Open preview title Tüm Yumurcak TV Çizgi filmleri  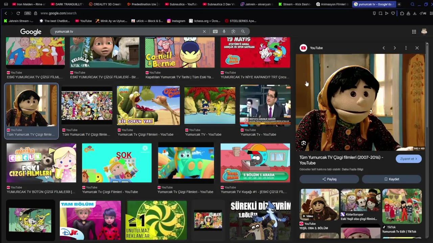click(341, 160)
